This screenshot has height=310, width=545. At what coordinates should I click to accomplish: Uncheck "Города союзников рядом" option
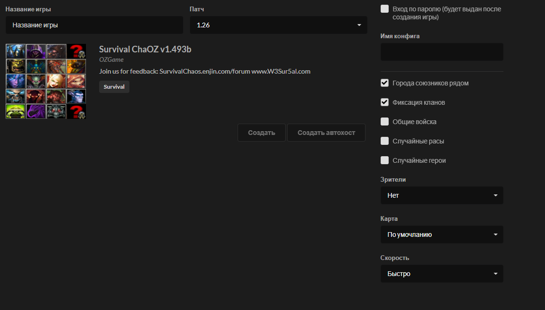tap(384, 83)
